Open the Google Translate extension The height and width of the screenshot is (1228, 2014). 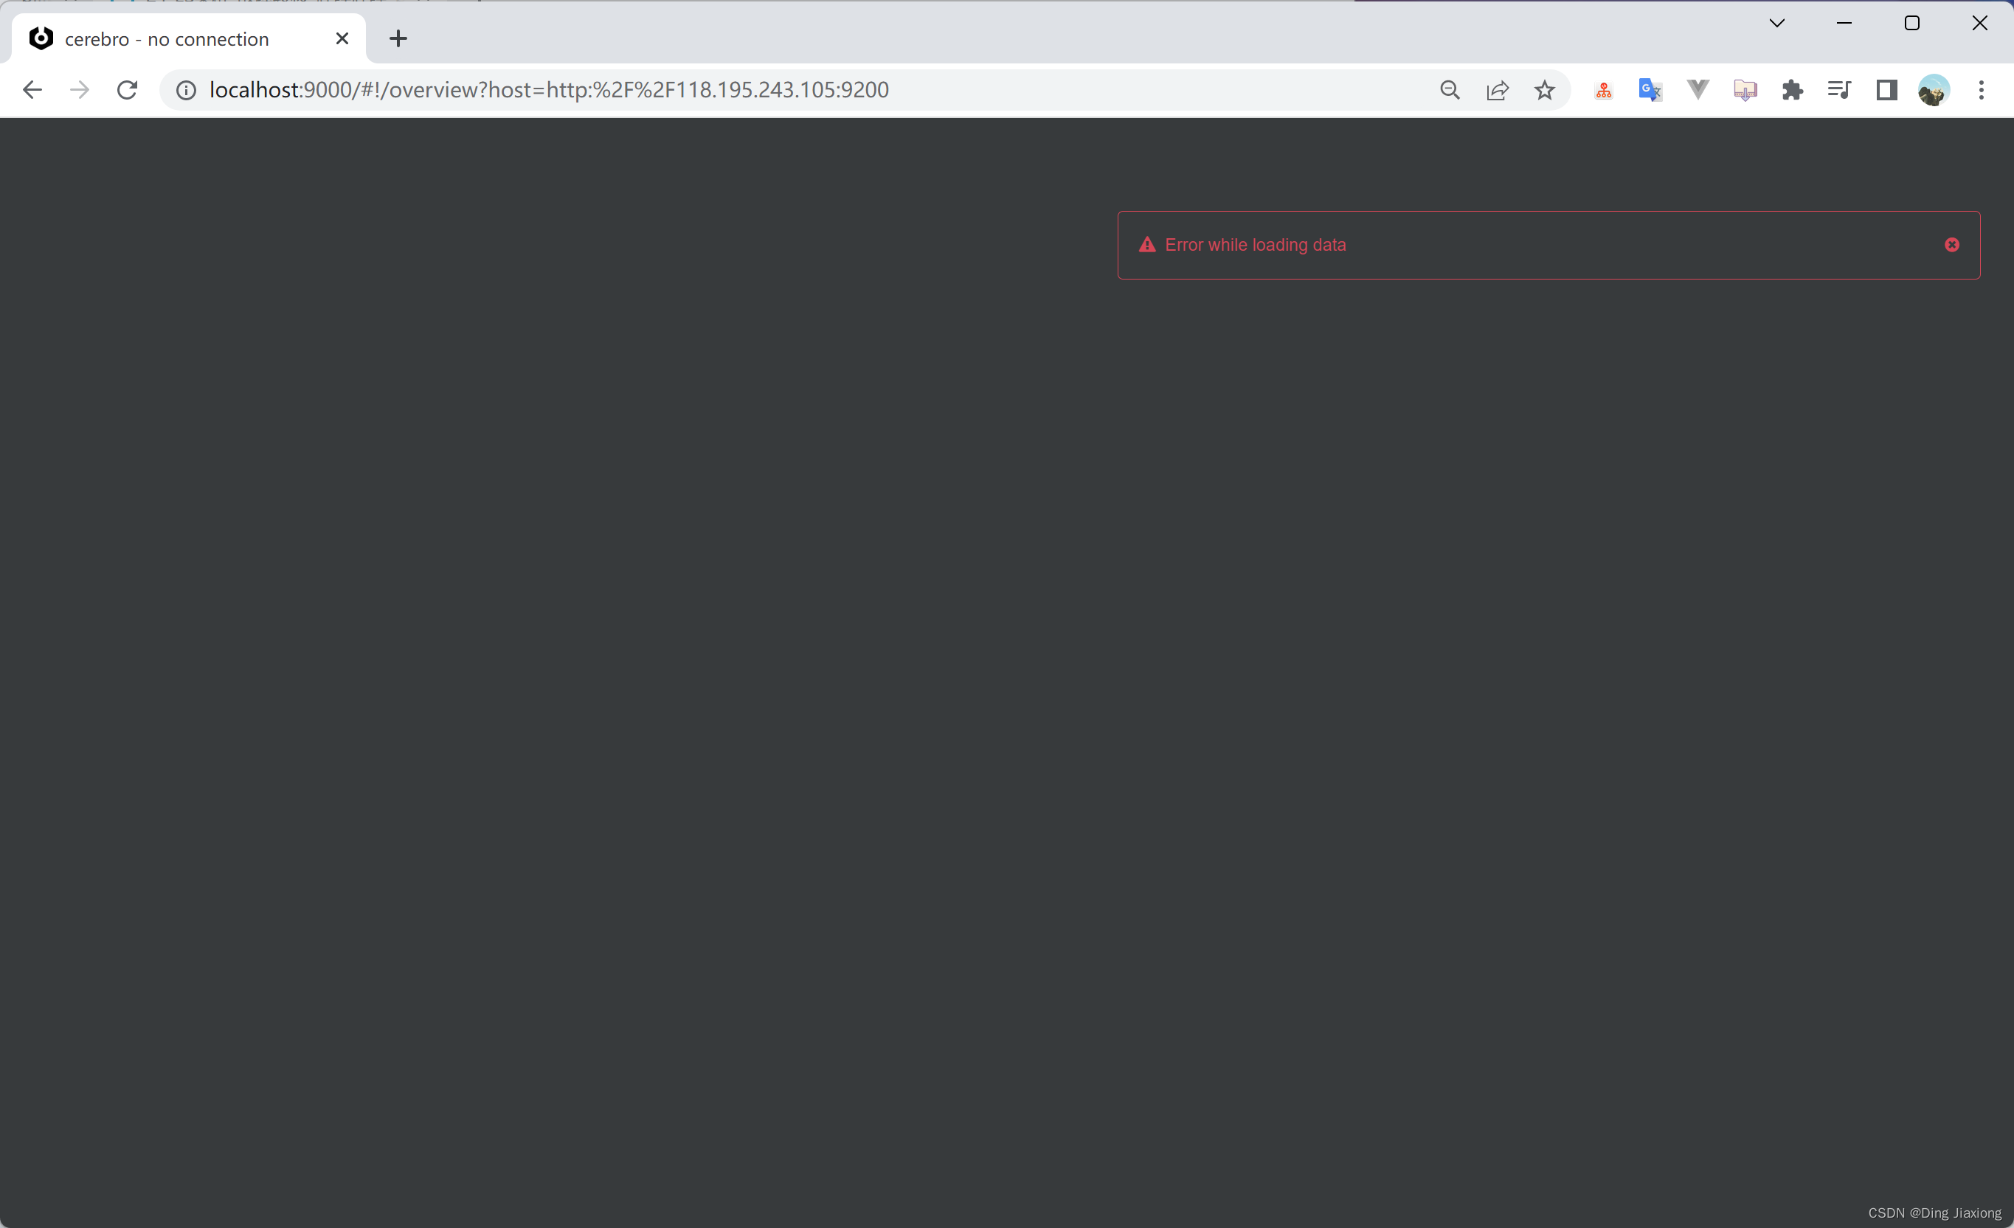pos(1650,90)
